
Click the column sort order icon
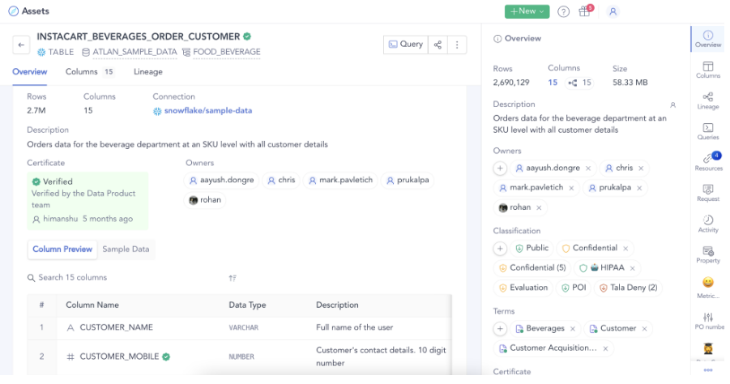point(233,278)
